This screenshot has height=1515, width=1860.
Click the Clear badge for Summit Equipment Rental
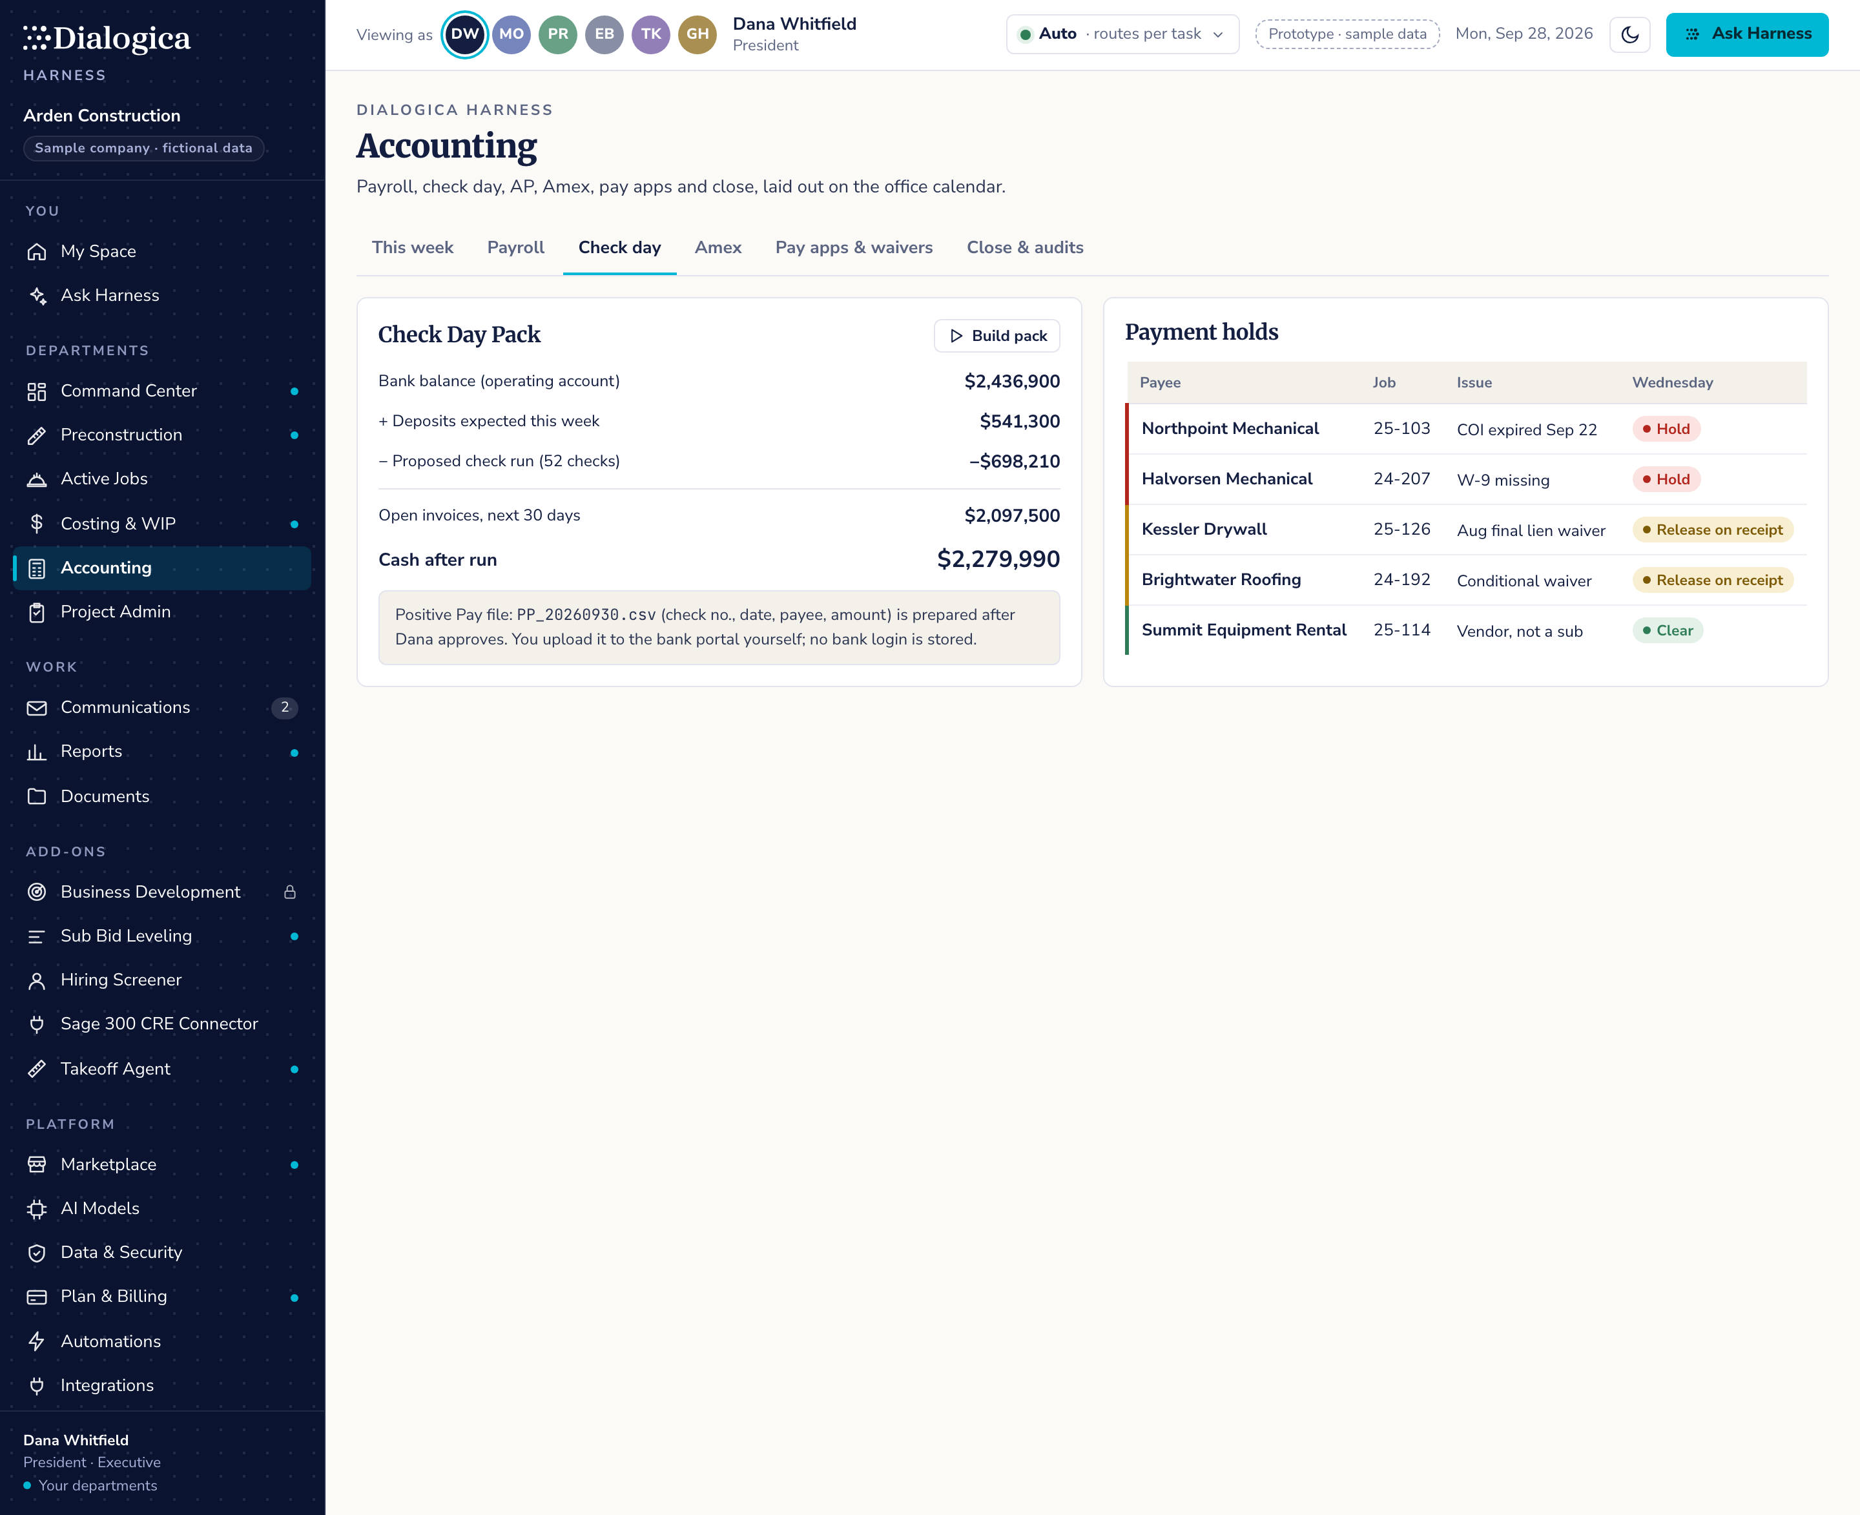pyautogui.click(x=1667, y=631)
